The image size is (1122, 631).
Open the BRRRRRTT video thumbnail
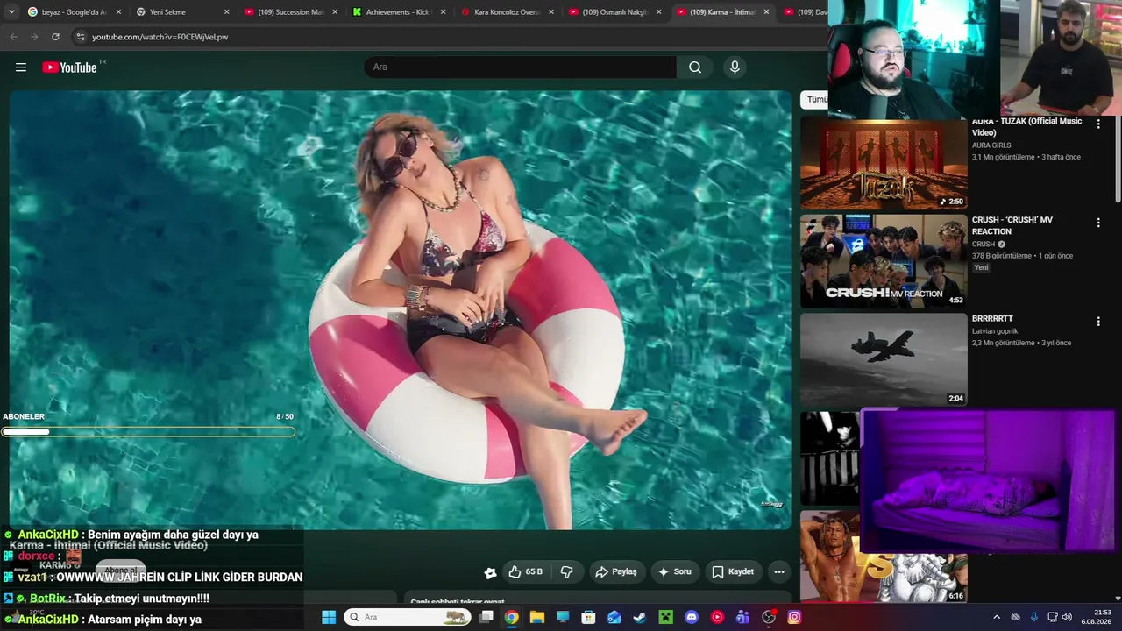coord(884,359)
